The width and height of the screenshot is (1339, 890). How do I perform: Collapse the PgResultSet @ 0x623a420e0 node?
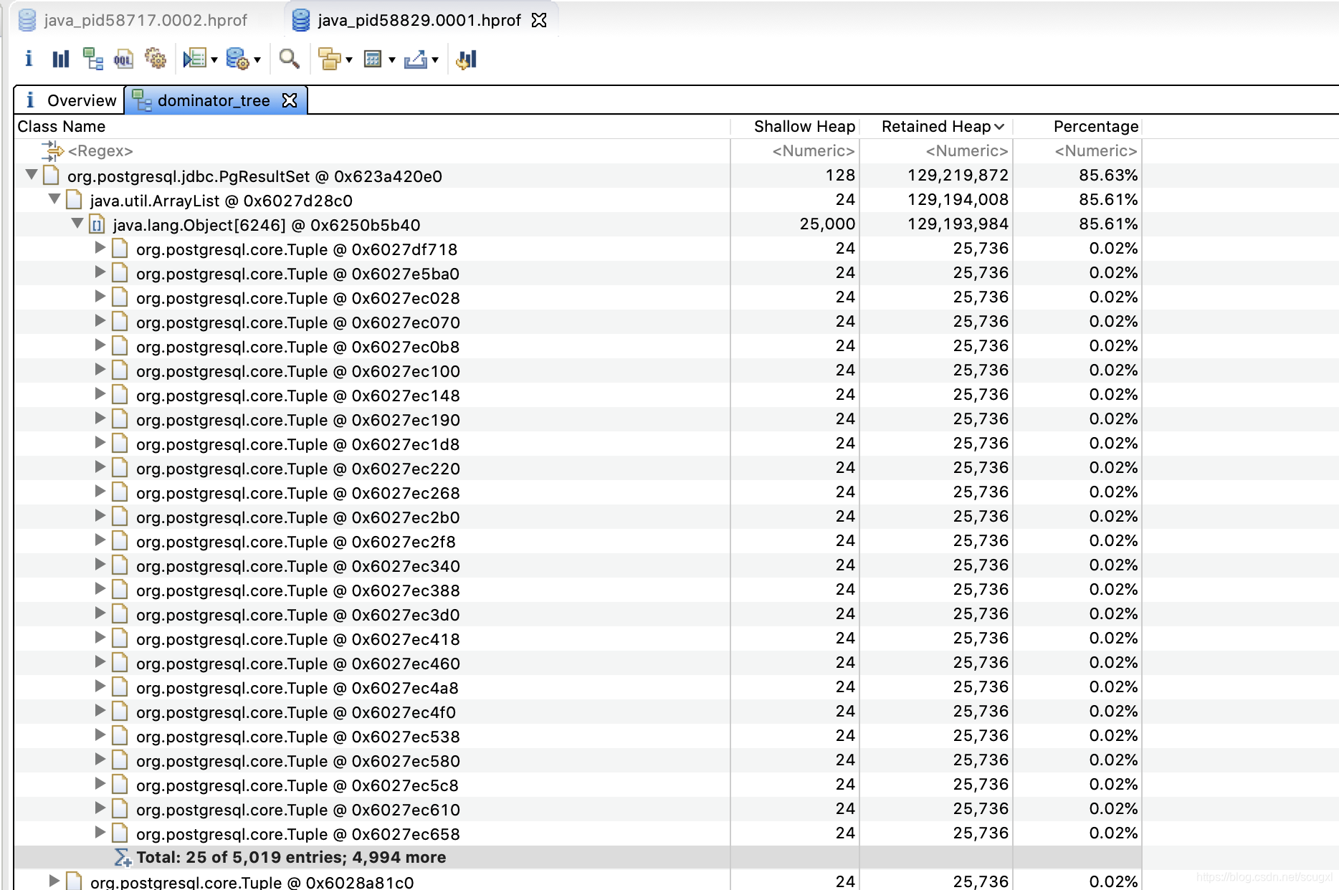(31, 174)
